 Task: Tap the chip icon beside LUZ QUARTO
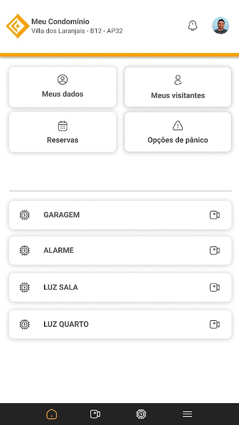[24, 324]
